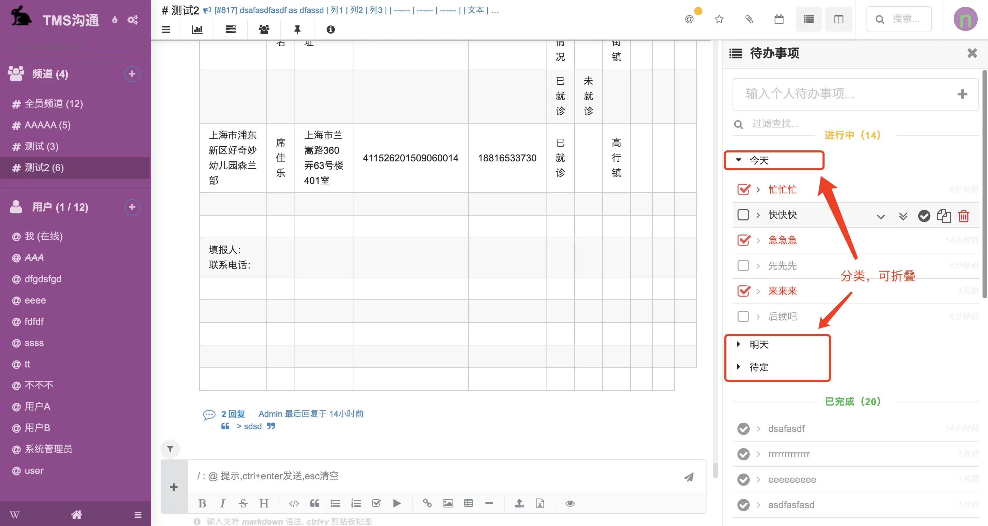988x526 pixels.
Task: Open the hamburger menu under channel title
Action: point(166,30)
